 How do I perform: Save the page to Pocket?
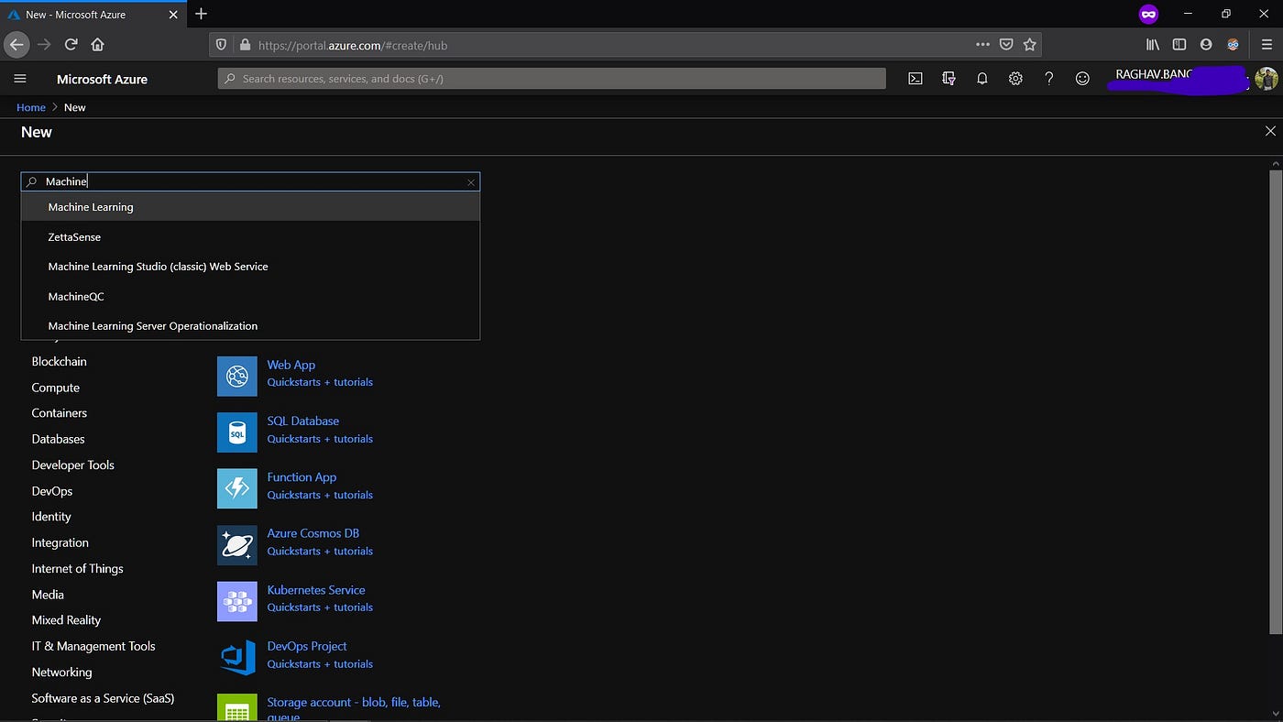click(x=1006, y=44)
